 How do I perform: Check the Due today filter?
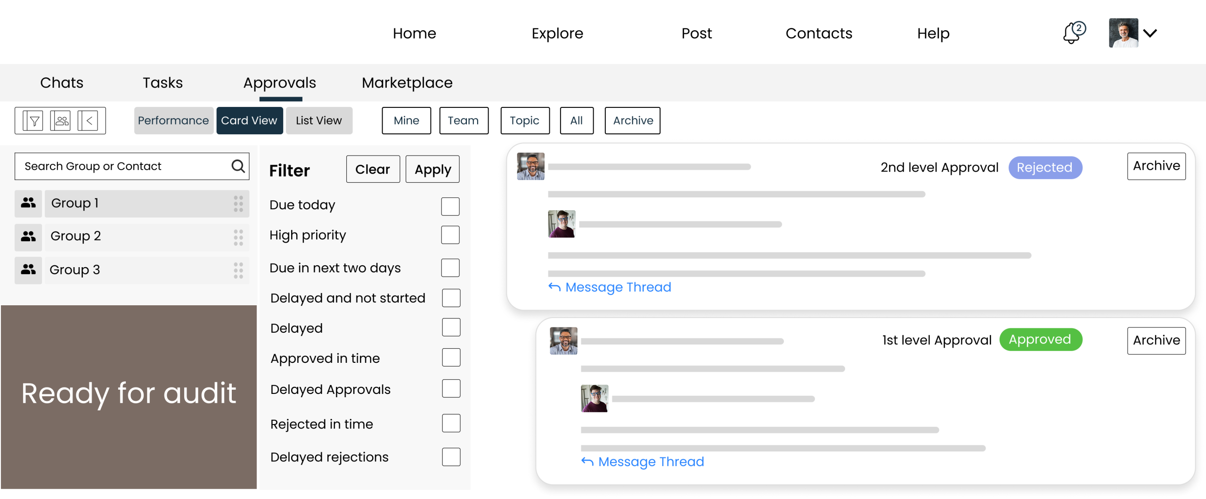(450, 206)
